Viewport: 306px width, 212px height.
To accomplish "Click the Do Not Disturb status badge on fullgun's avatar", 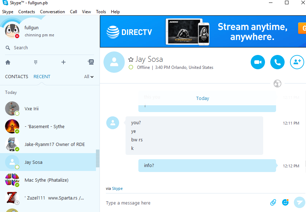I will tap(17, 36).
